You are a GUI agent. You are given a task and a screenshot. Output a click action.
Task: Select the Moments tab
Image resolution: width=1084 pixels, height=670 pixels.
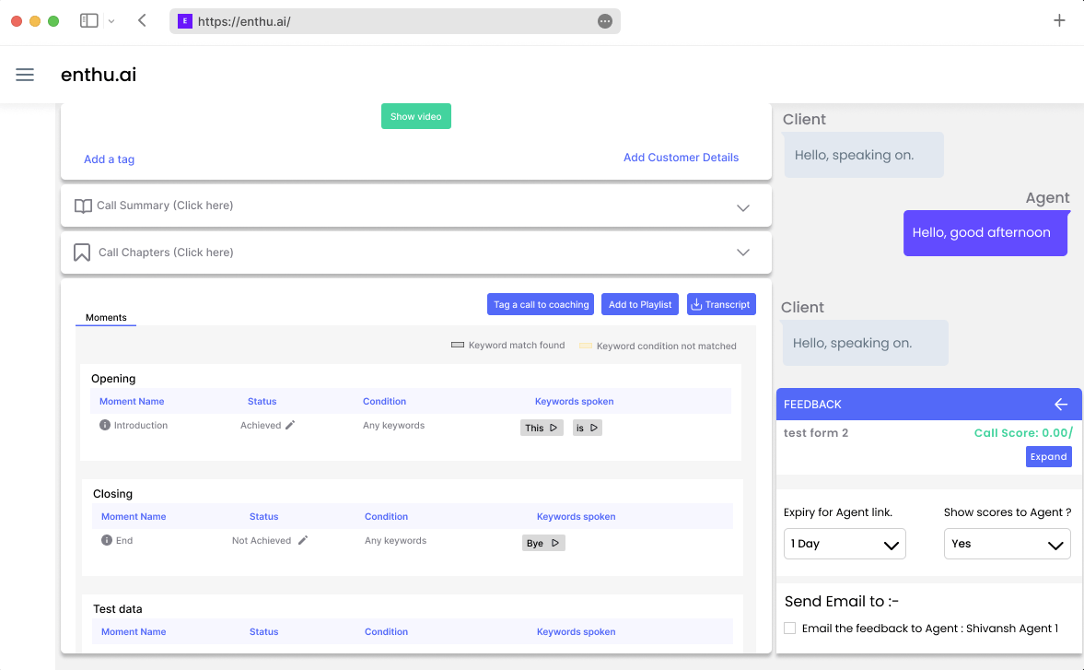pyautogui.click(x=106, y=318)
